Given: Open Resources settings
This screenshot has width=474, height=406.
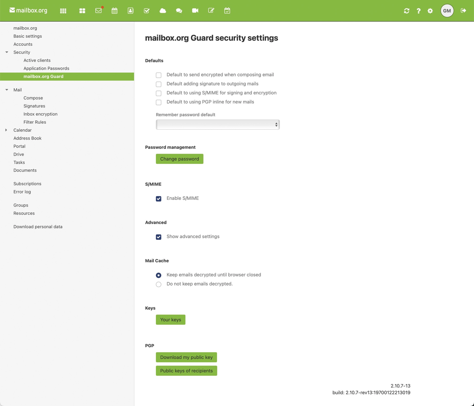Looking at the screenshot, I should coord(24,213).
